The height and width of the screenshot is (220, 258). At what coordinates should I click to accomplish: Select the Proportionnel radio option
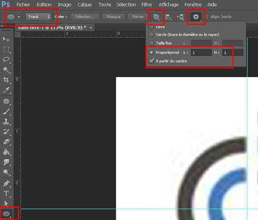[x=151, y=52]
